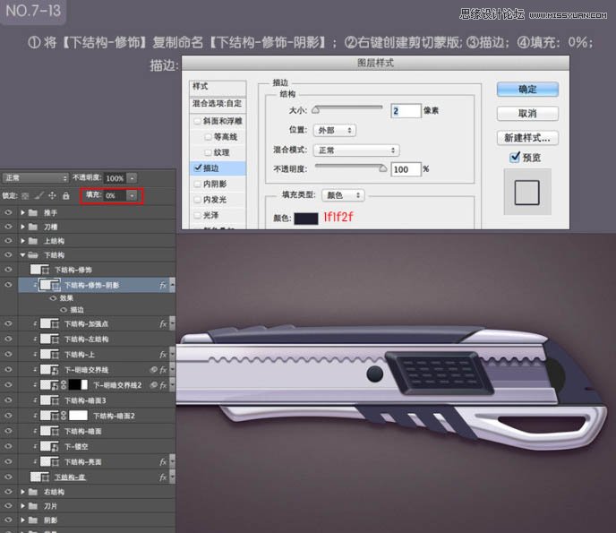Click the fx icon on 下结构-修饰-阴影 layer

[163, 285]
